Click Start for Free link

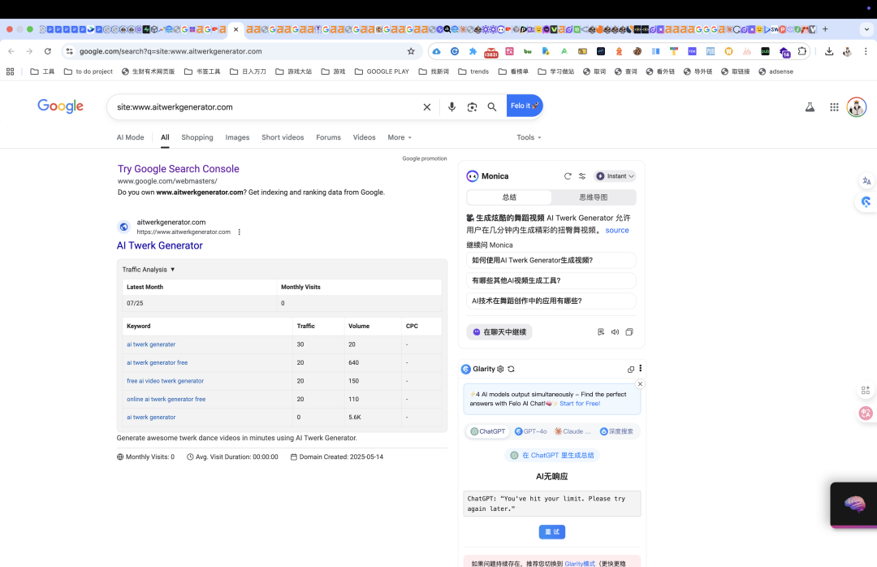tap(580, 404)
